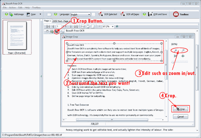The width and height of the screenshot is (201, 138).
Task: Click Cancel in the Image Crop dialog
Action: [x=181, y=116]
